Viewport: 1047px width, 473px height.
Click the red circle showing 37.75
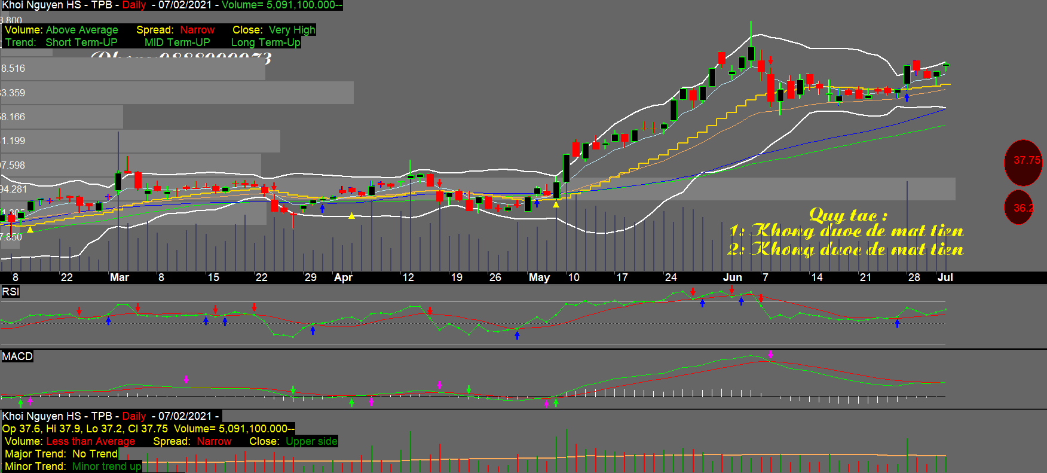click(x=1023, y=161)
